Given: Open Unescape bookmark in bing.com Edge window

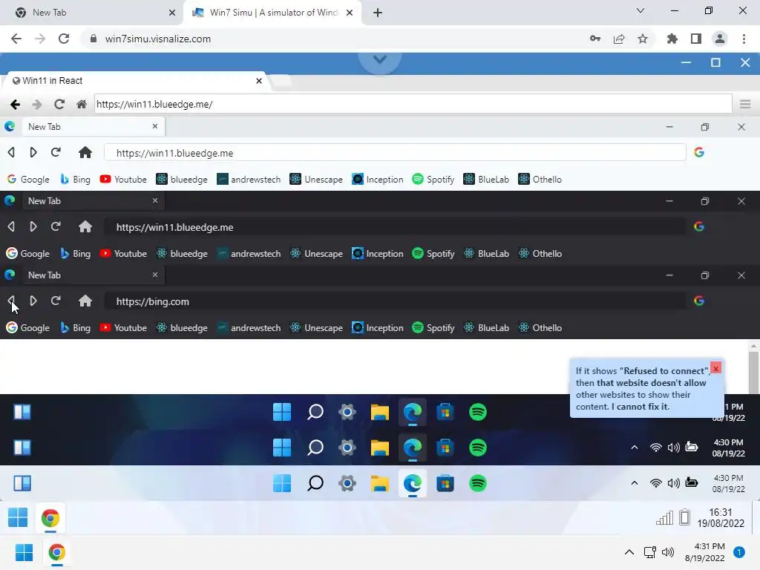Looking at the screenshot, I should (316, 327).
